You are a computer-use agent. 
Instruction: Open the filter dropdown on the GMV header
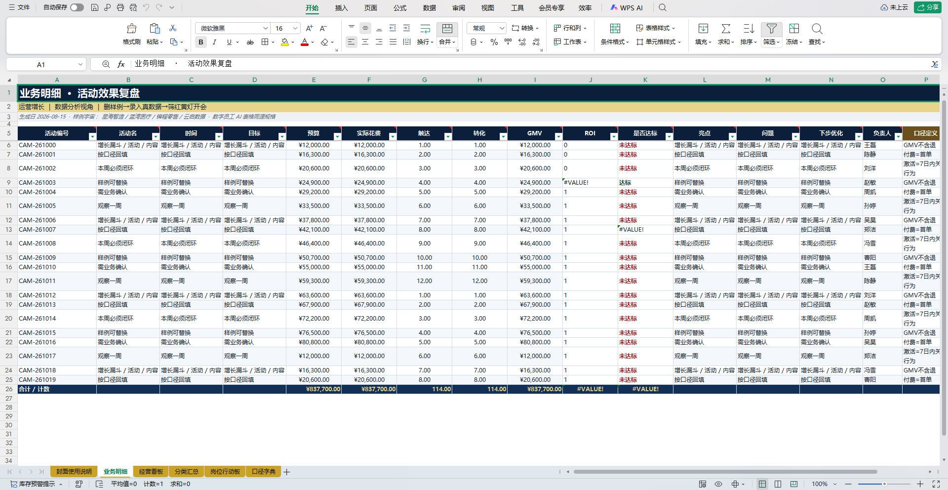[x=558, y=136]
